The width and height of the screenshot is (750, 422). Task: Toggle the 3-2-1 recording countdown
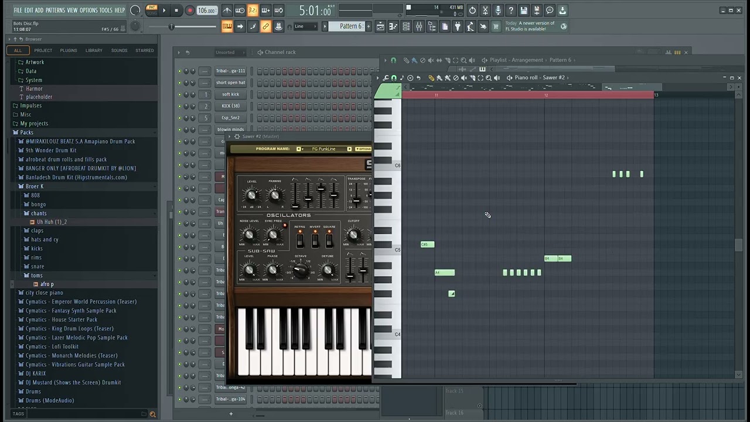pos(253,11)
